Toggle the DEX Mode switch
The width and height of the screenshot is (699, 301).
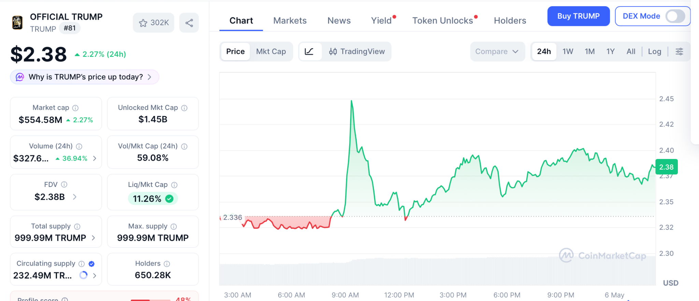pos(675,16)
